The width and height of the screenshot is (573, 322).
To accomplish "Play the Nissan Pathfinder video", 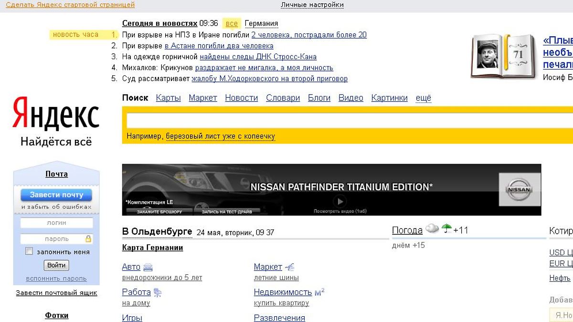I will pos(340,201).
